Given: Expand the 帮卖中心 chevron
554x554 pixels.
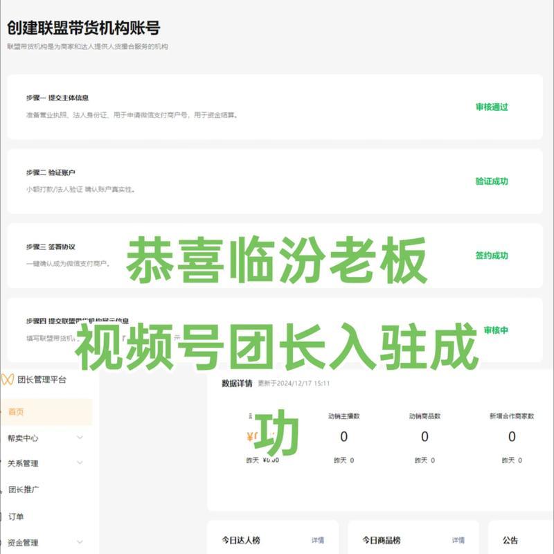Looking at the screenshot, I should [80, 438].
